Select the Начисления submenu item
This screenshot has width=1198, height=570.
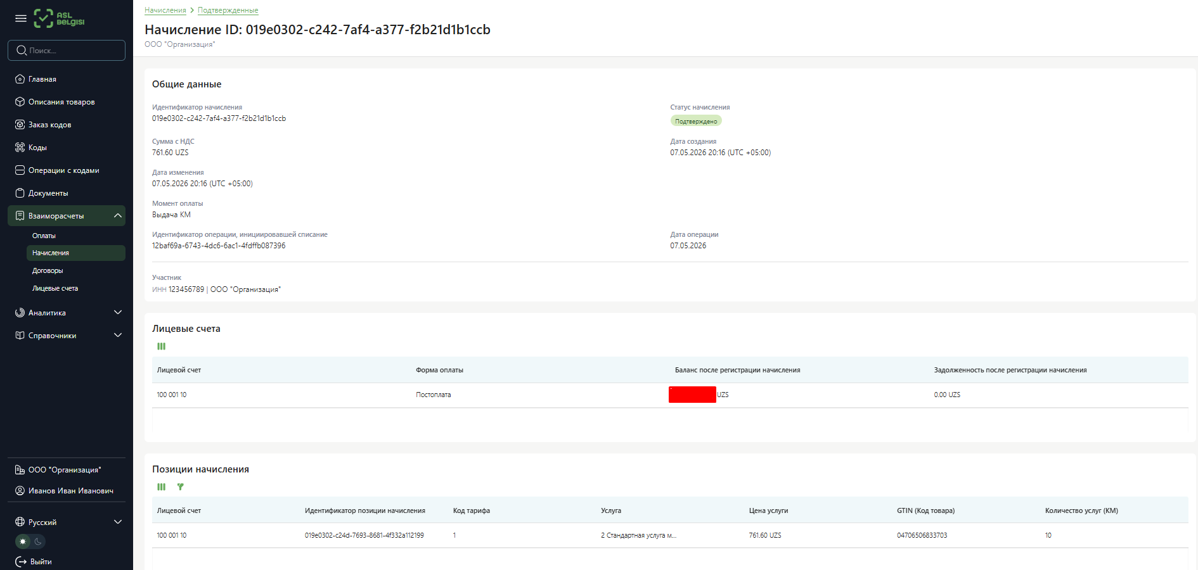pyautogui.click(x=76, y=253)
